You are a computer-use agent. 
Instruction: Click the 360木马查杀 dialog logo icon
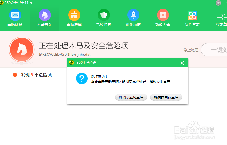pyautogui.click(x=71, y=63)
